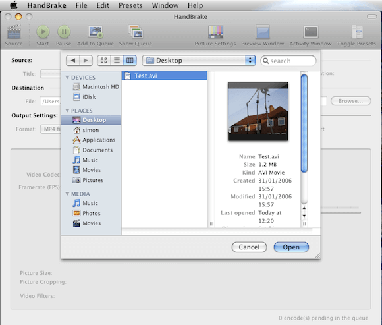The height and width of the screenshot is (325, 382).
Task: Open the Preview Window icon
Action: tap(262, 32)
